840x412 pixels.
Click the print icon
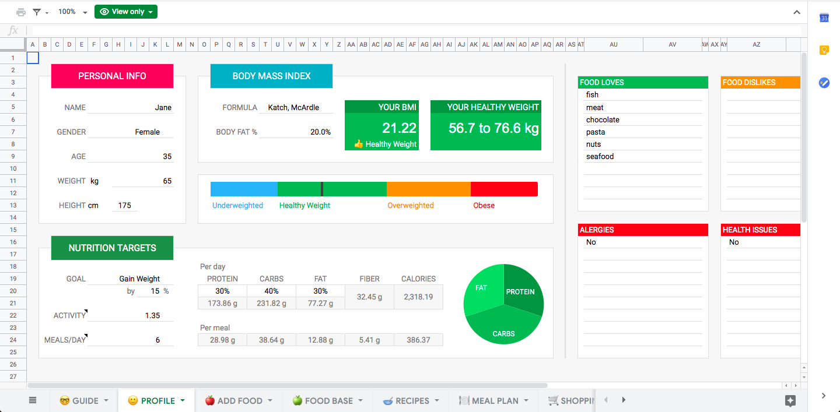pyautogui.click(x=21, y=12)
